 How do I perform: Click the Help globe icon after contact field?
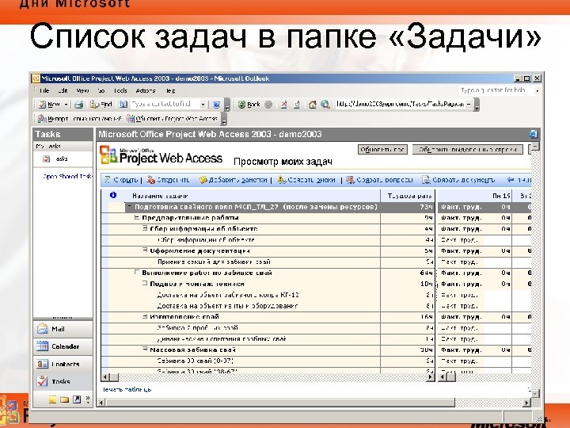click(217, 105)
